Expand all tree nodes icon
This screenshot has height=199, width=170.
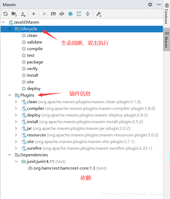click(x=79, y=14)
